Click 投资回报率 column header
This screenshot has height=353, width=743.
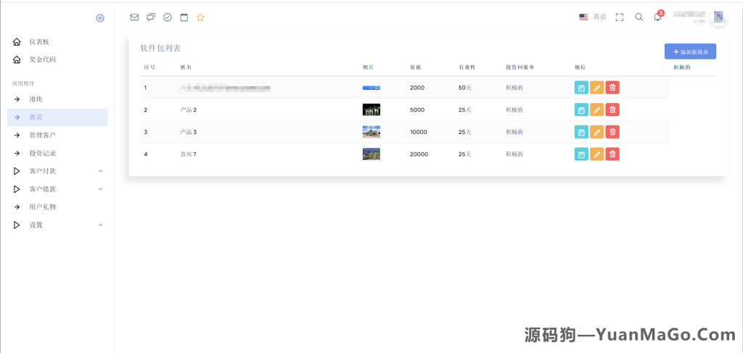tap(520, 67)
